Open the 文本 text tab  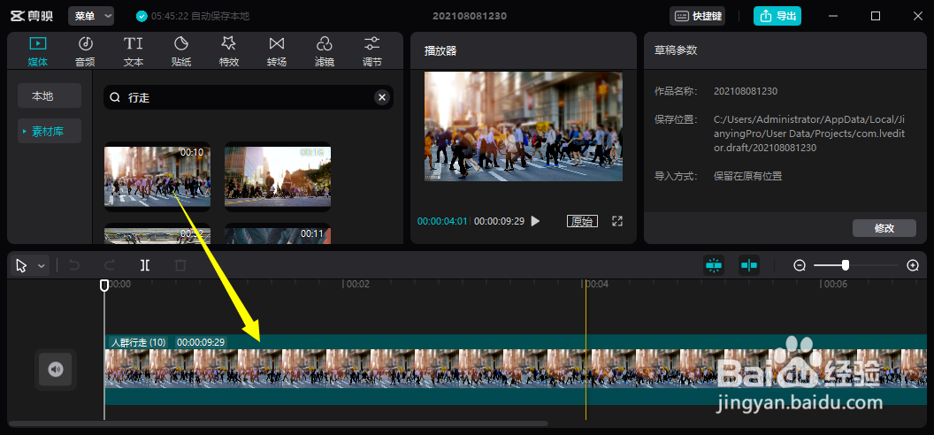pos(134,52)
